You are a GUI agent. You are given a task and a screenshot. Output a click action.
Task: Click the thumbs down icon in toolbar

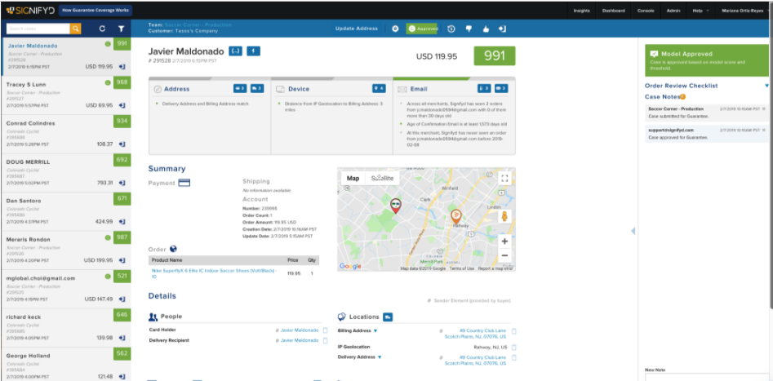pos(469,29)
